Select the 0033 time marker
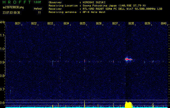Screen dimensions: 170x108 pos(50,23)
